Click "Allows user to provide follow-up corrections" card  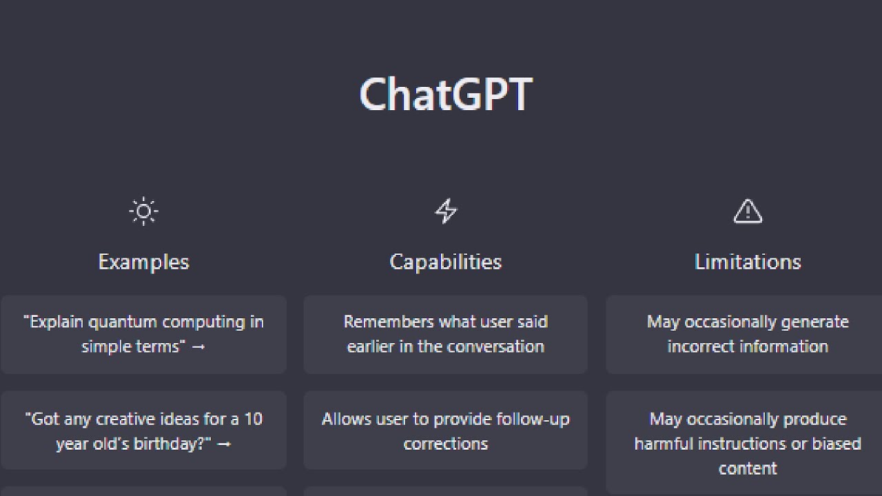coord(446,431)
